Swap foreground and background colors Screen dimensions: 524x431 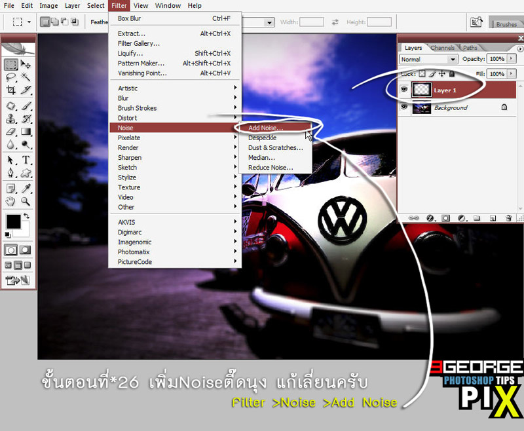(26, 216)
